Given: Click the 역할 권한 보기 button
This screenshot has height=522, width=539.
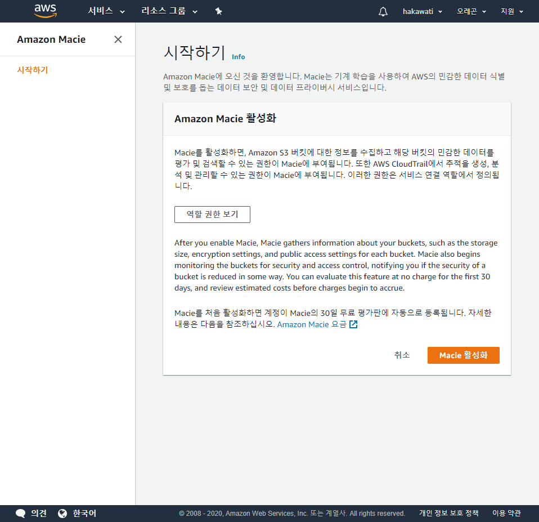Looking at the screenshot, I should click(x=212, y=215).
